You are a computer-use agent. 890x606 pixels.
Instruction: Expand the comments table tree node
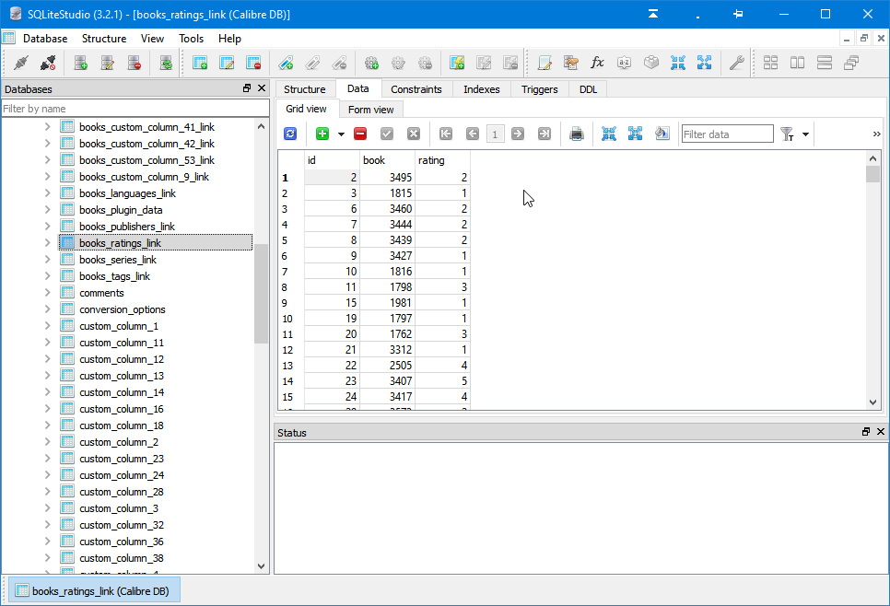[x=48, y=293]
